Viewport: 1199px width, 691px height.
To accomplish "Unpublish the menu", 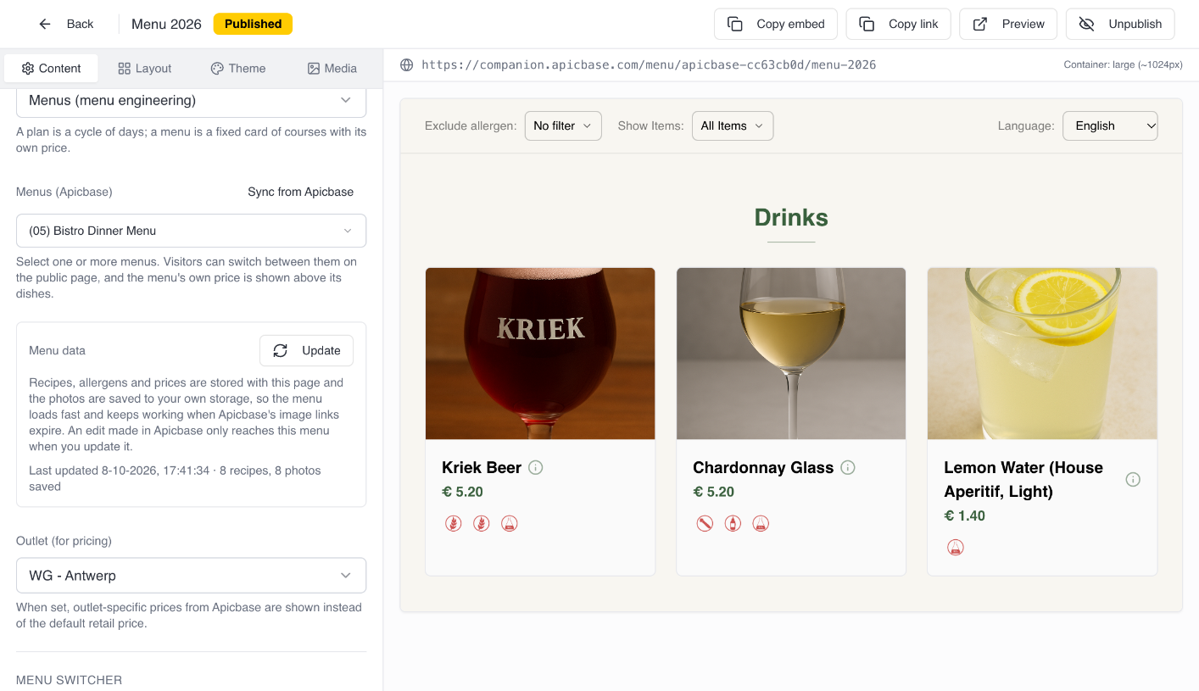I will (1120, 24).
